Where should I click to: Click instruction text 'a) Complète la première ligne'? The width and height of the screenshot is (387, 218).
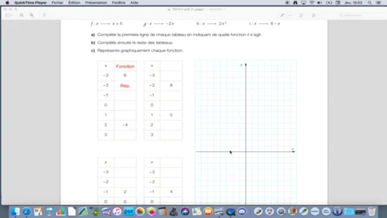point(176,35)
